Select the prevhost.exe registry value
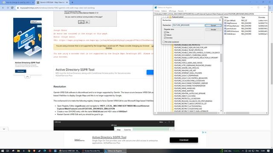 tap(231, 28)
